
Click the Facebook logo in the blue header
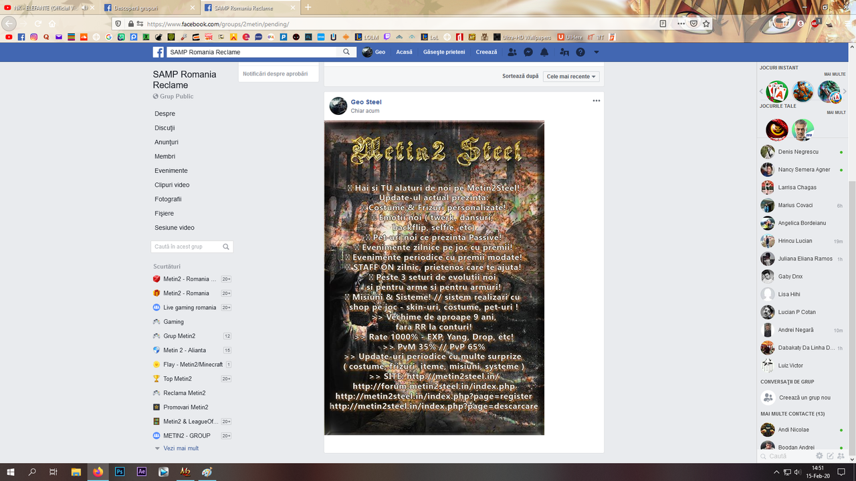click(158, 52)
